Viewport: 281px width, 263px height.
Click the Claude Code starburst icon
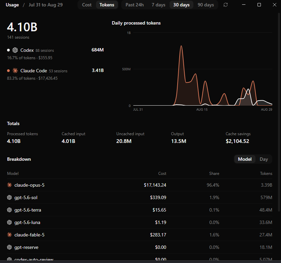pos(15,71)
